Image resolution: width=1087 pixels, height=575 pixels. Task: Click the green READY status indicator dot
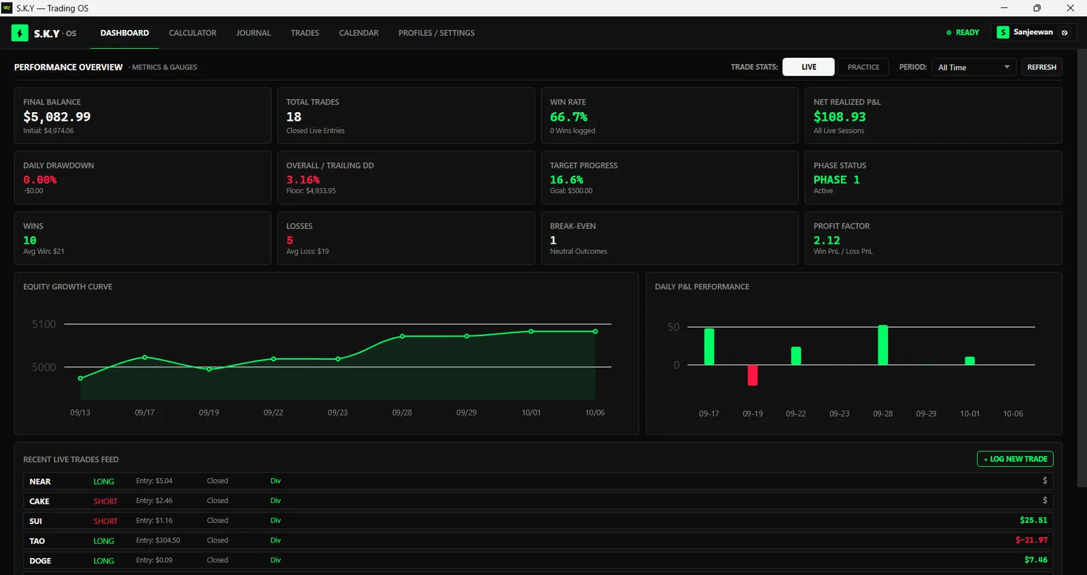pos(949,33)
